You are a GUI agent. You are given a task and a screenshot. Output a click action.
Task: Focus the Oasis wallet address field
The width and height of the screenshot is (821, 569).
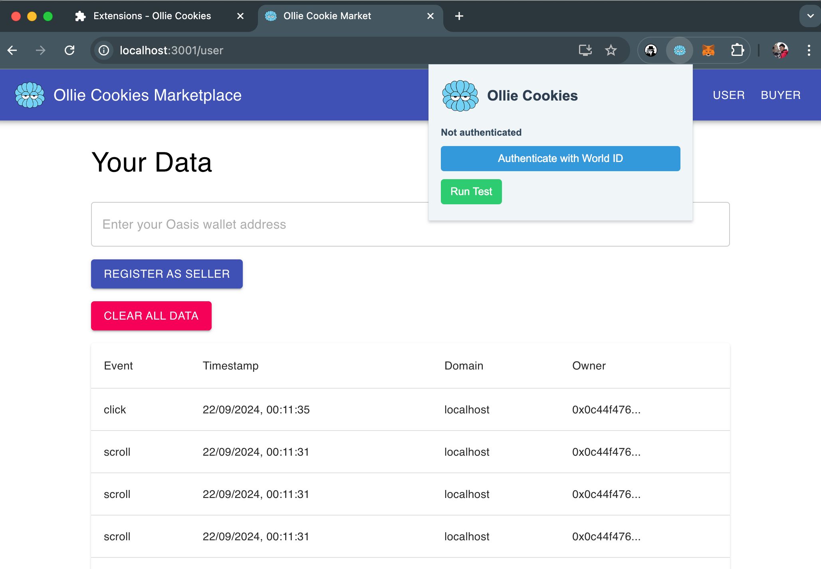(410, 224)
